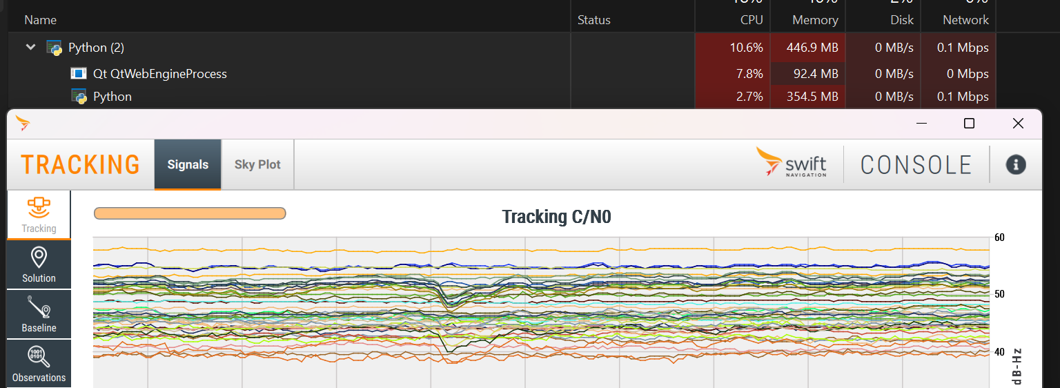This screenshot has width=1060, height=388.
Task: Click the Tracking C/N0 chart title
Action: 556,217
